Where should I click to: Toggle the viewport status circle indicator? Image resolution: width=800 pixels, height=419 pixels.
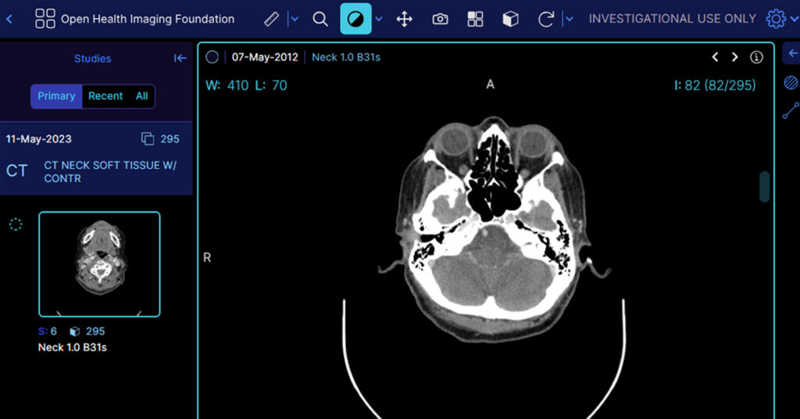[212, 57]
